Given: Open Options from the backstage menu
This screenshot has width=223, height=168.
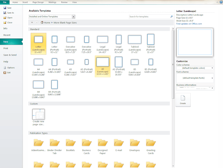Looking at the screenshot, I should [x=9, y=68].
